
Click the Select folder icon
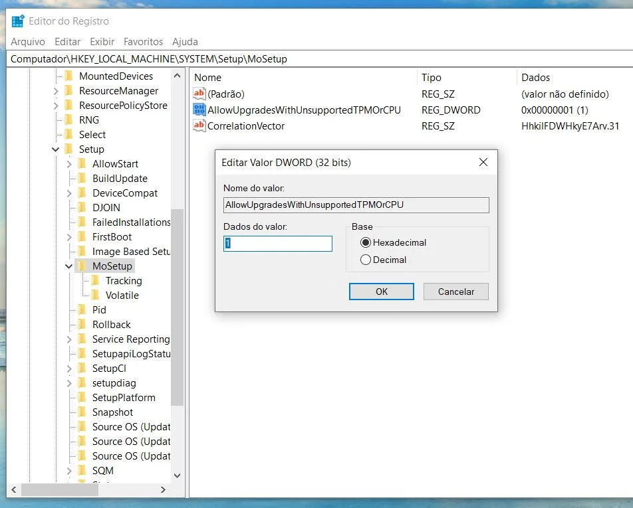click(x=69, y=134)
